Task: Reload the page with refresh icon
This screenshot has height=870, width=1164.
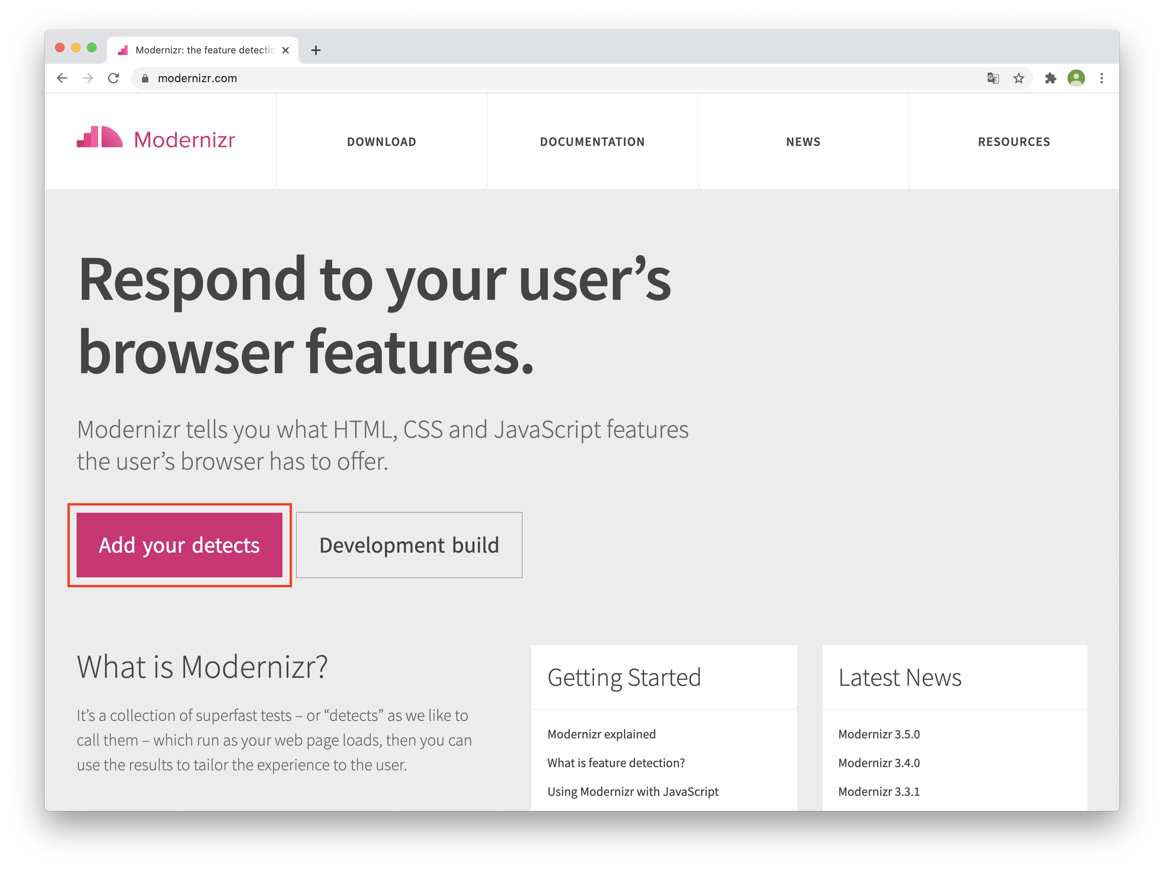Action: point(114,79)
